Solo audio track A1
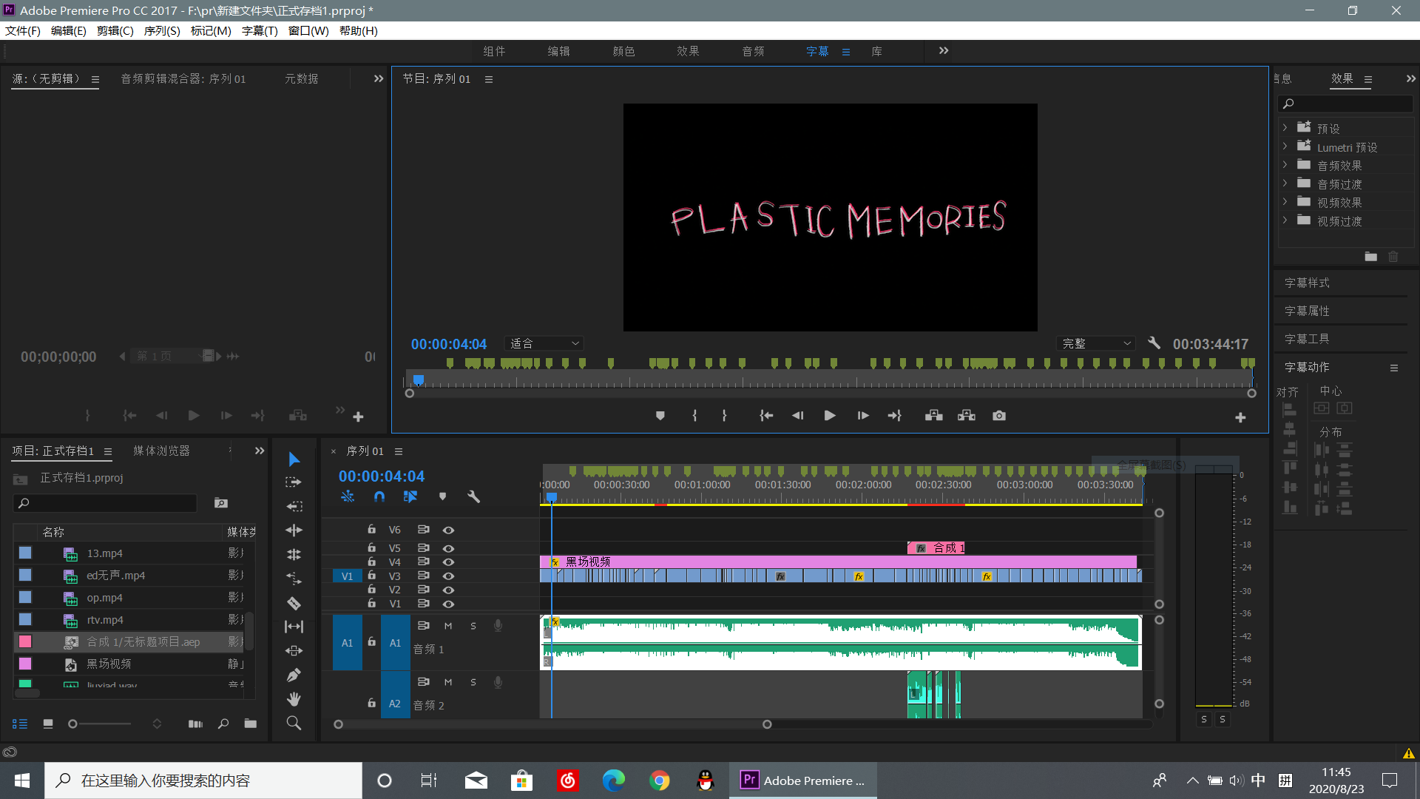Screen dimensions: 1420x799 point(473,626)
